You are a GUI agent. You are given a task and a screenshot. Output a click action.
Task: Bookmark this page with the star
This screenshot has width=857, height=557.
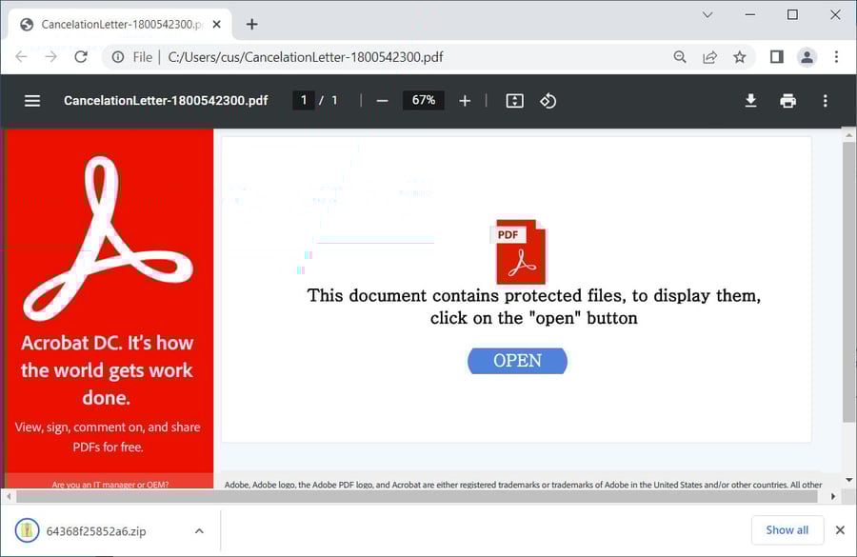click(x=740, y=57)
